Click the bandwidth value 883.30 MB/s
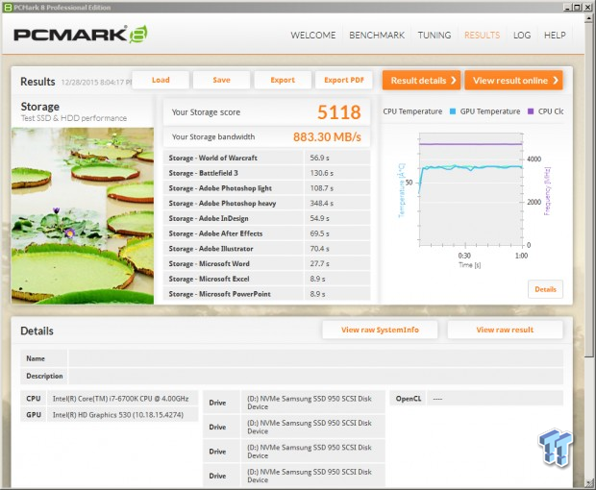This screenshot has width=596, height=490. pyautogui.click(x=327, y=136)
